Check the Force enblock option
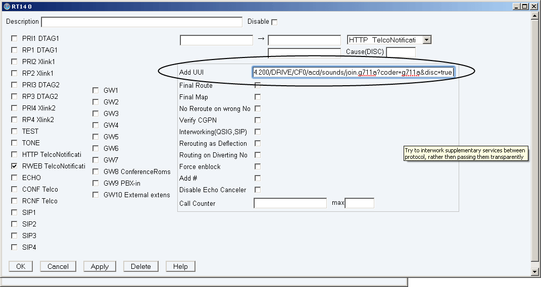 click(258, 166)
